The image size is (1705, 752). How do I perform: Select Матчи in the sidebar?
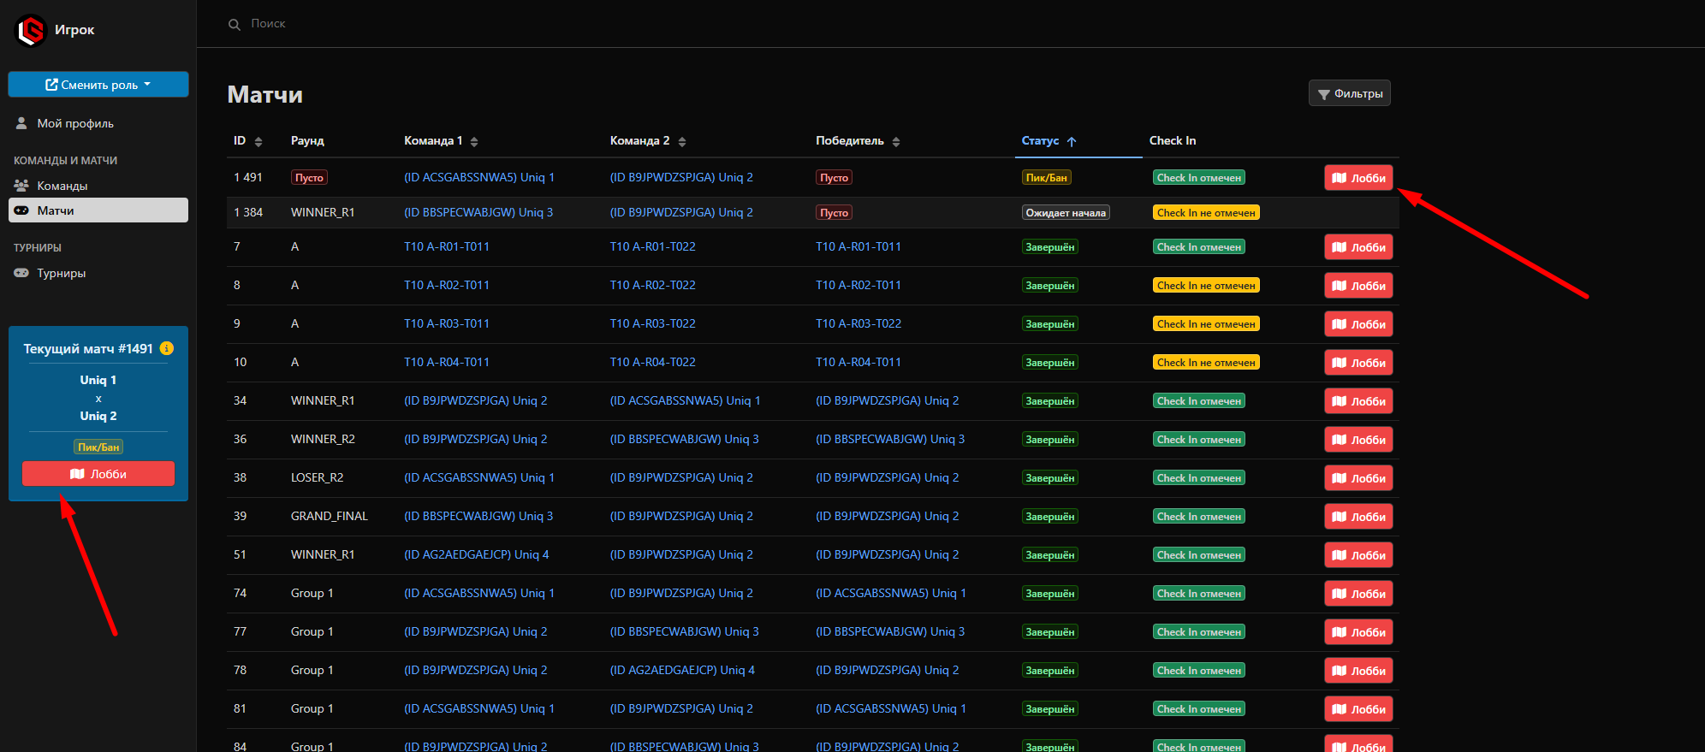(x=56, y=210)
